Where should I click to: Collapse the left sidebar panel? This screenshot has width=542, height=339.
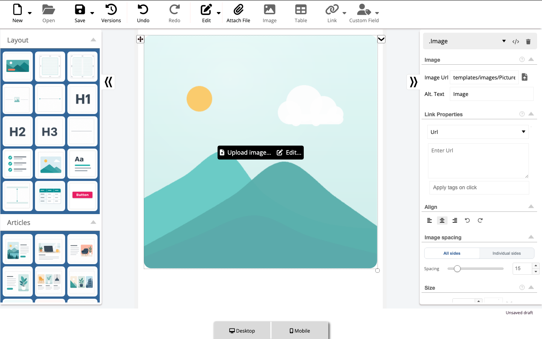tap(108, 82)
